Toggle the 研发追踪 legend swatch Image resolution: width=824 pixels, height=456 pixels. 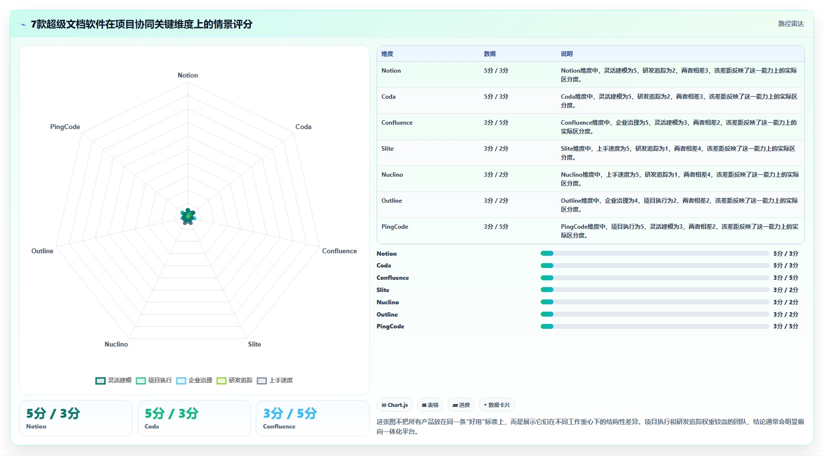click(221, 380)
